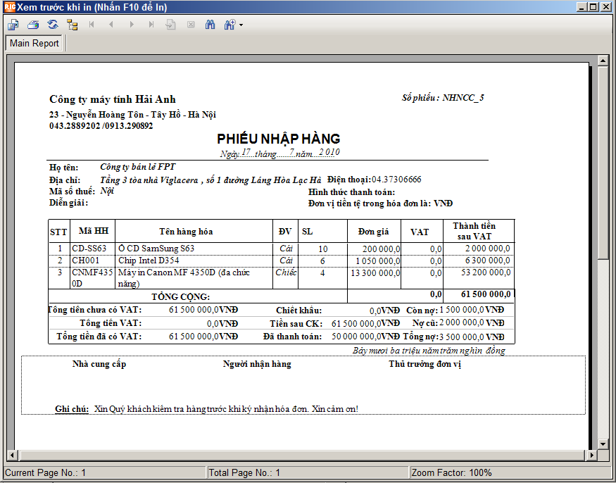This screenshot has width=616, height=483.
Task: Click the Zoom binoculars-plus icon
Action: coord(230,25)
